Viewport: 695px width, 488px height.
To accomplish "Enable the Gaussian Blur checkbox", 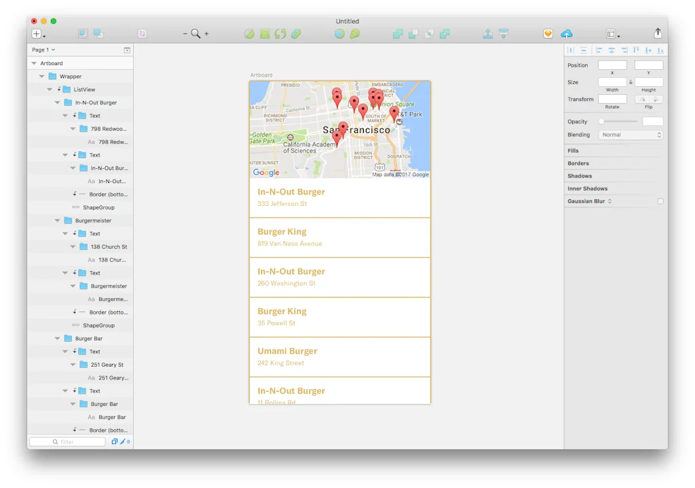I will [x=660, y=201].
